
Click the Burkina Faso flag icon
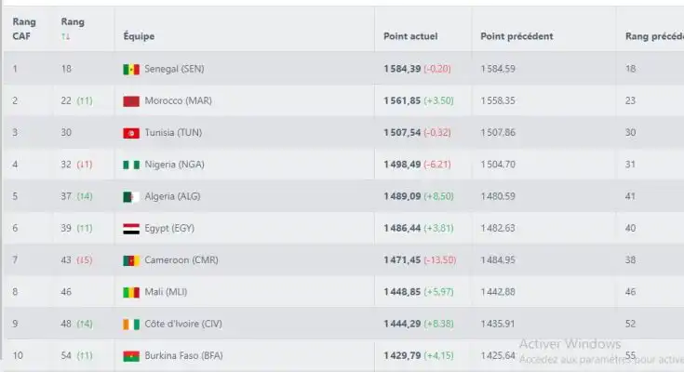(x=131, y=356)
